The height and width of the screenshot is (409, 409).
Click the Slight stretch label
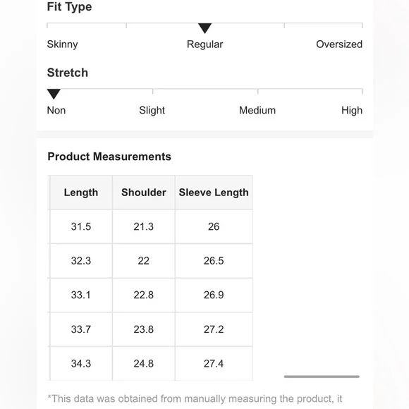tap(152, 110)
